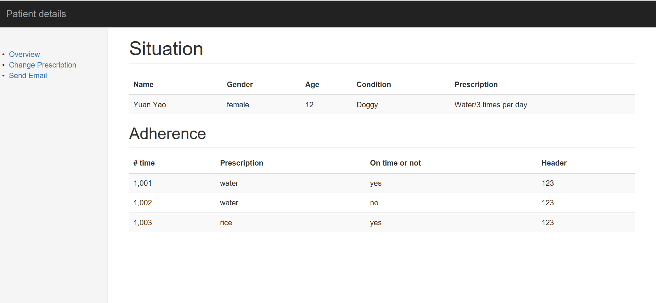
Task: Select the patient name Yuan Yao
Action: pos(150,105)
